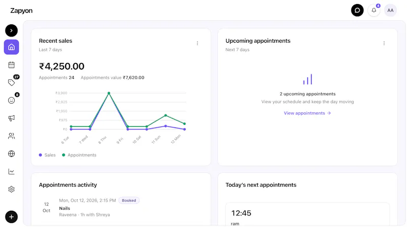Click the Raveena 1h with Shreya detail

[84, 215]
